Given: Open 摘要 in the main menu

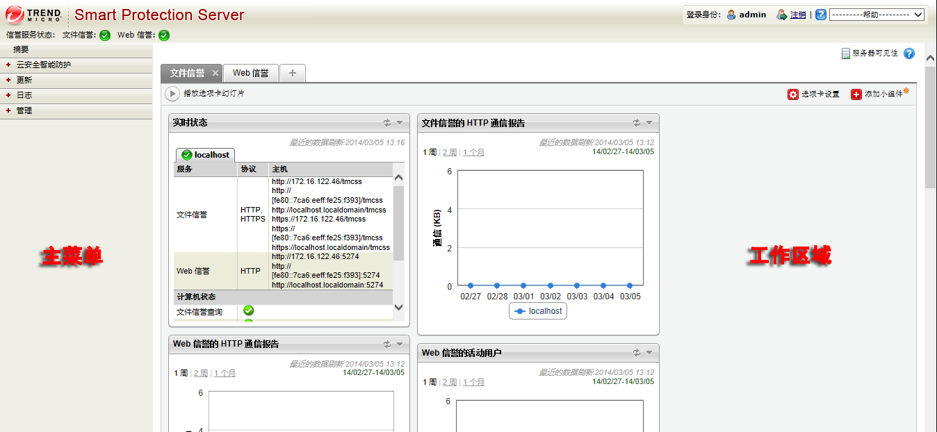Looking at the screenshot, I should pos(21,49).
